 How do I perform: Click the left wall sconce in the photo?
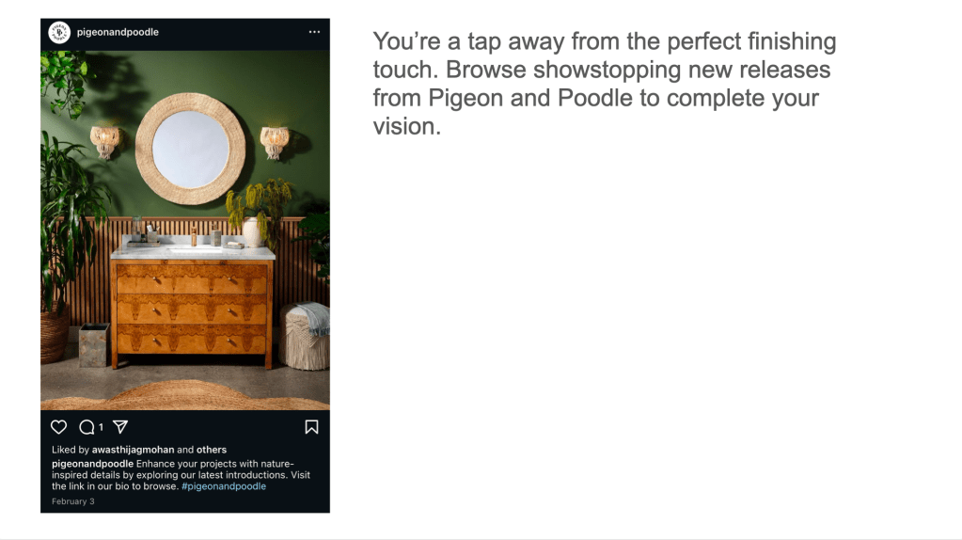click(104, 141)
